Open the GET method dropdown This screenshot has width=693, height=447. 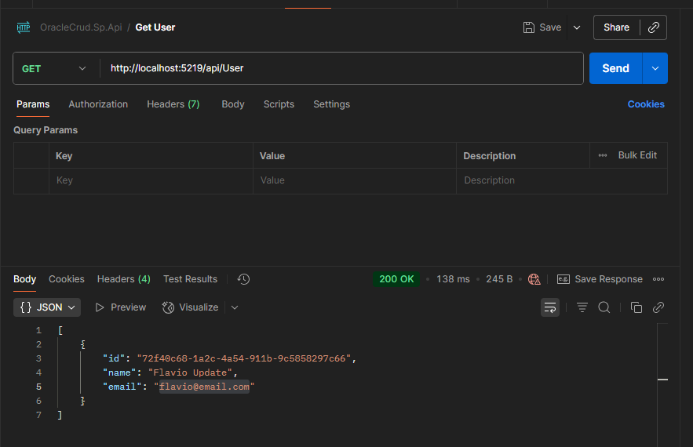[55, 68]
